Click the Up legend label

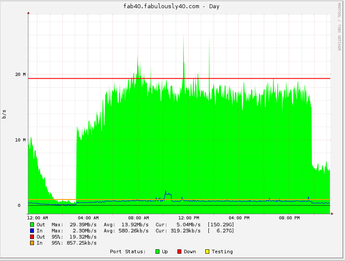(165, 252)
